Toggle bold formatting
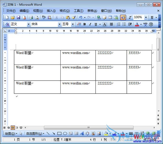 (85, 24)
